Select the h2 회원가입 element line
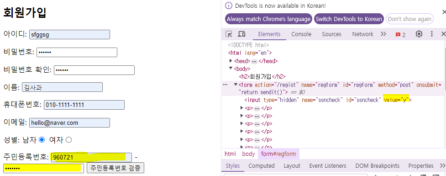This screenshot has width=446, height=176. [x=262, y=76]
